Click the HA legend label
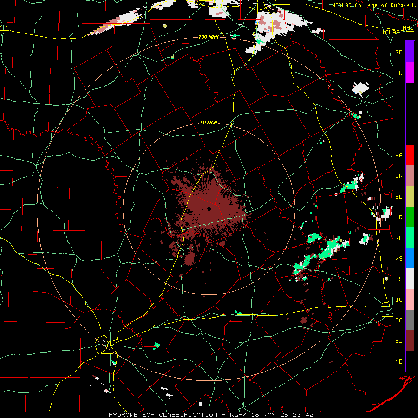 [398, 156]
